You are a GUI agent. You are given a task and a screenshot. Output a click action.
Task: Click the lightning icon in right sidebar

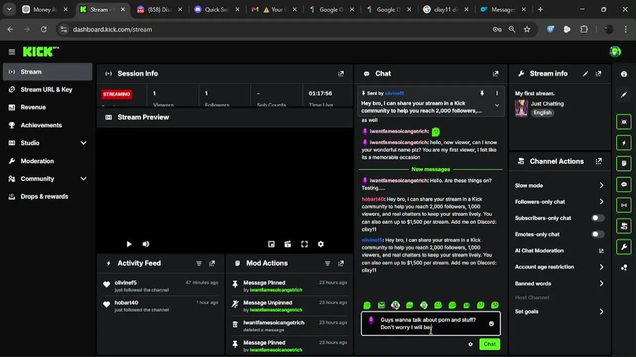point(624,143)
